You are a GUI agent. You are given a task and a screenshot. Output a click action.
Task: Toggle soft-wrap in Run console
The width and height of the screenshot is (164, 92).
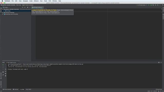tap(6, 69)
